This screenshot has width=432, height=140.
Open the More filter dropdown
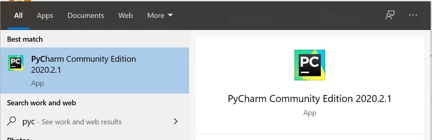160,15
